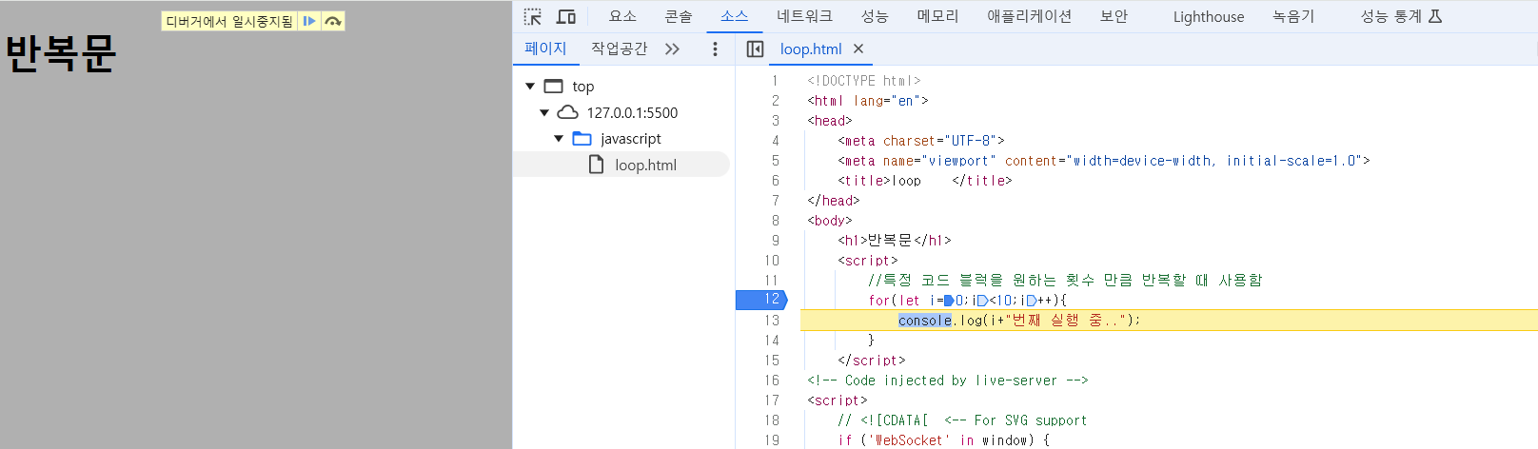
Task: Resume script execution in the paused overlay
Action: [x=309, y=21]
